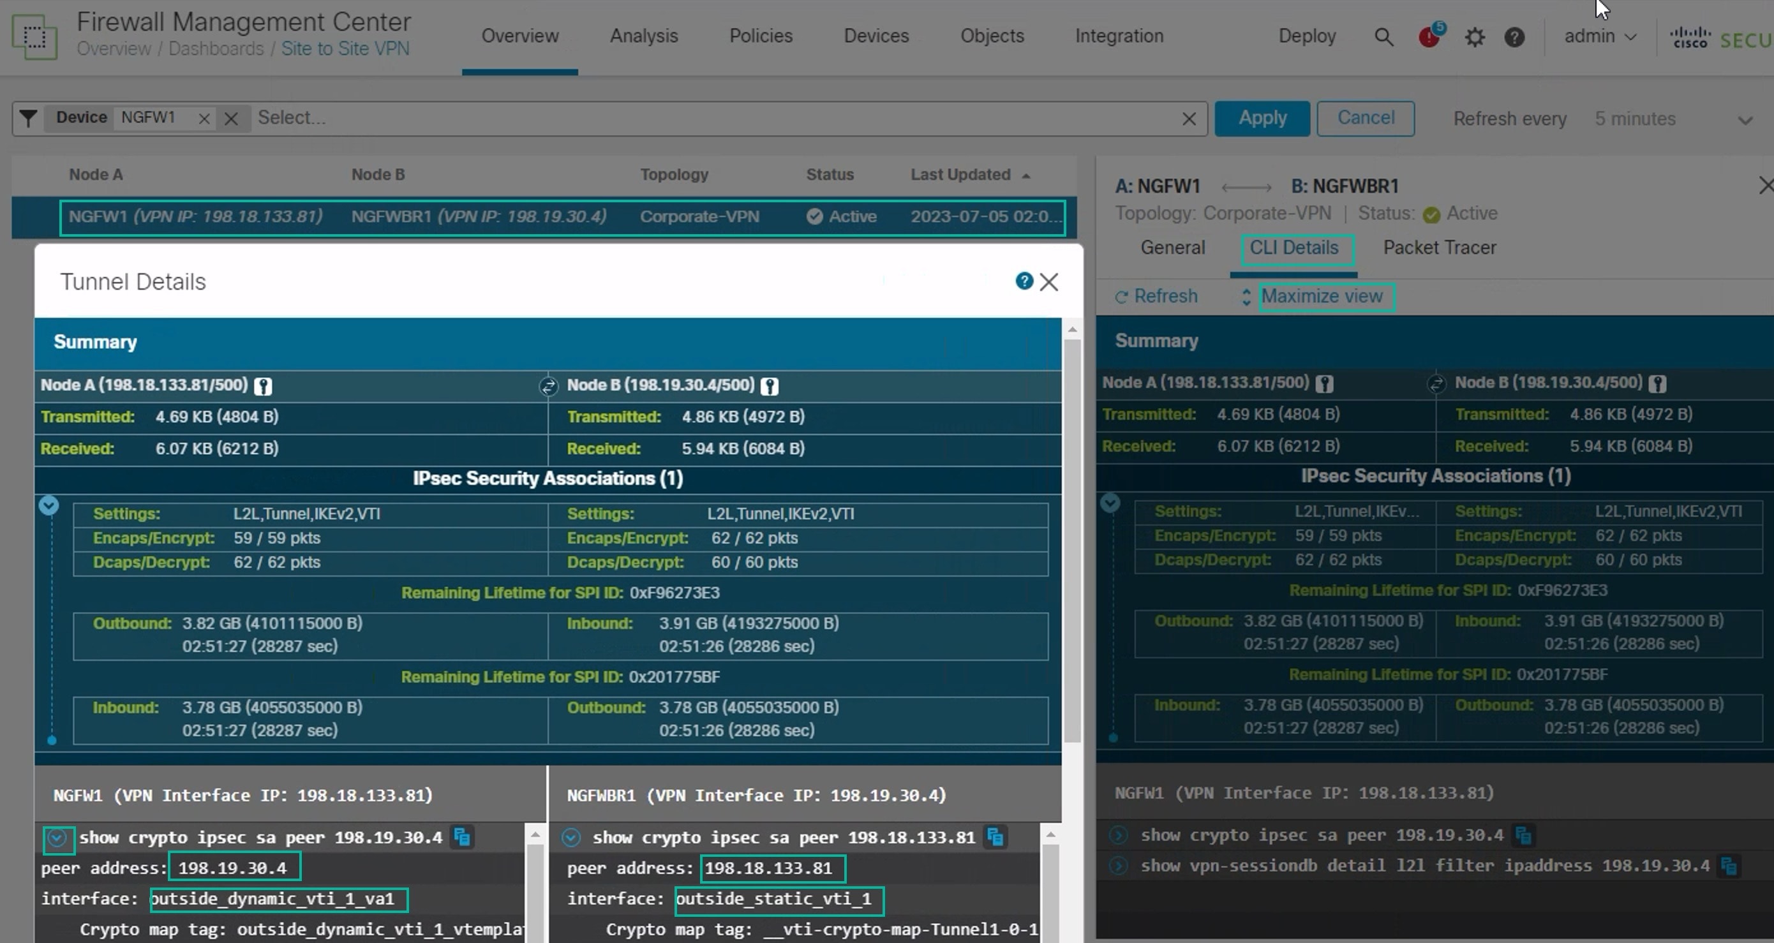Open the help question mark in top bar

(x=1514, y=37)
